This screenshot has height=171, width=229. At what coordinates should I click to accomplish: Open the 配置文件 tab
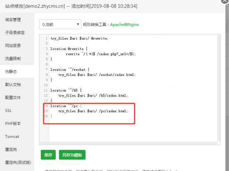point(13,97)
